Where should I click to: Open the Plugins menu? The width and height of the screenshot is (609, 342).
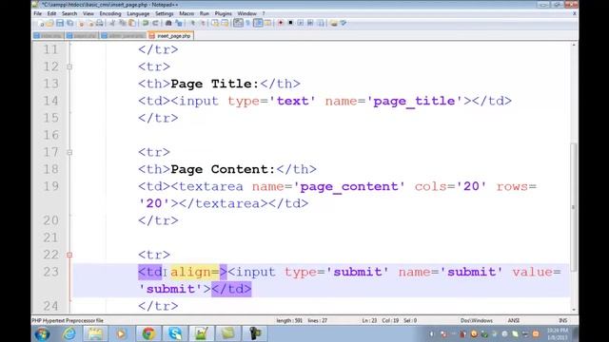224,13
